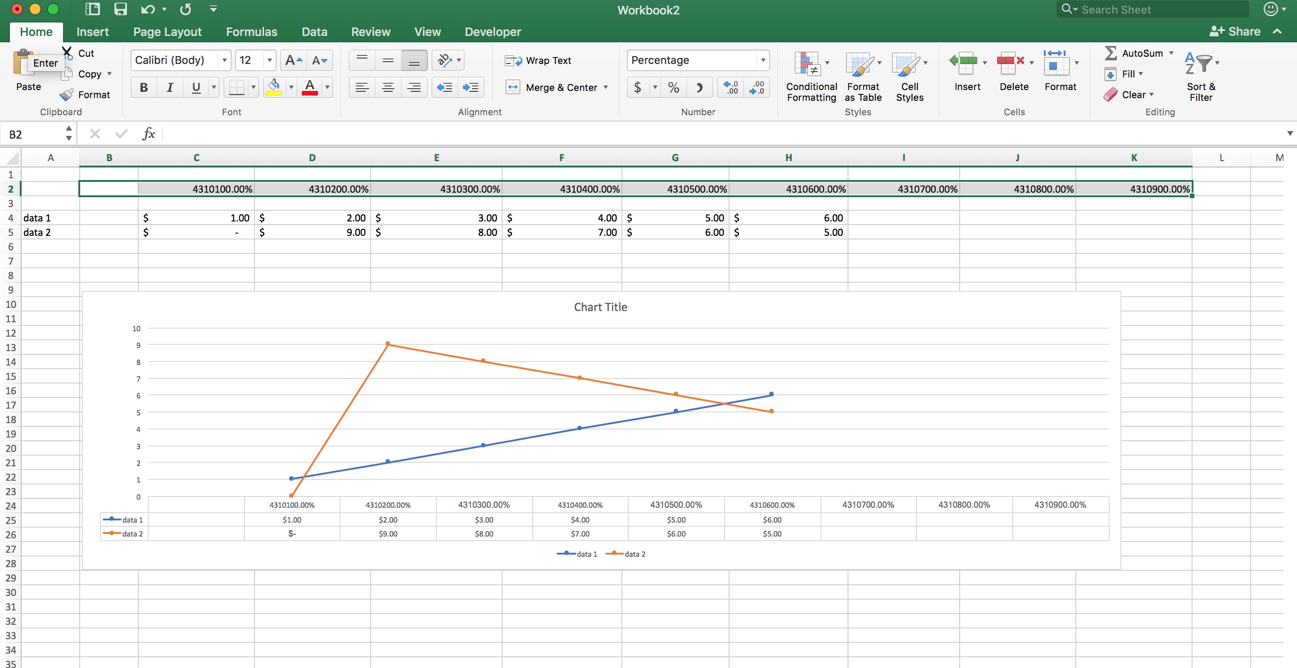1297x668 pixels.
Task: Toggle Align Right horizontal alignment
Action: pos(414,88)
